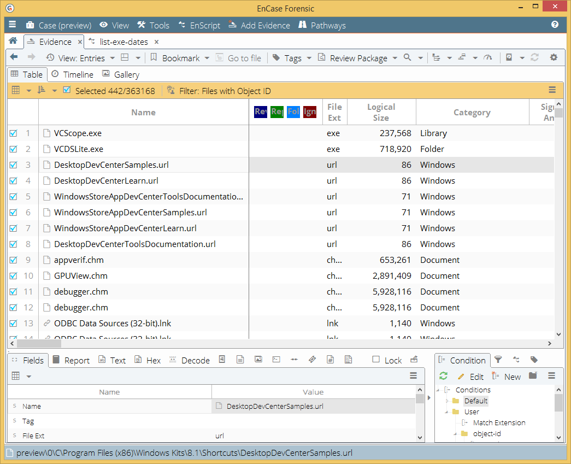Click the red Ign tag swatch column header
Viewport: 571px width, 464px height.
point(309,111)
